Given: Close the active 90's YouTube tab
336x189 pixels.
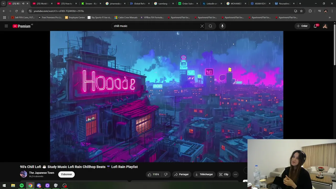Looking at the screenshot, I should tap(27, 4).
